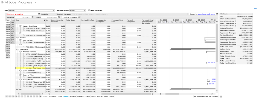Click the first sort icon in bottom toolbar

(x=7, y=96)
